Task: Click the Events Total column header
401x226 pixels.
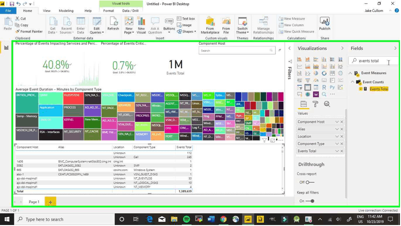Action: click(184, 147)
